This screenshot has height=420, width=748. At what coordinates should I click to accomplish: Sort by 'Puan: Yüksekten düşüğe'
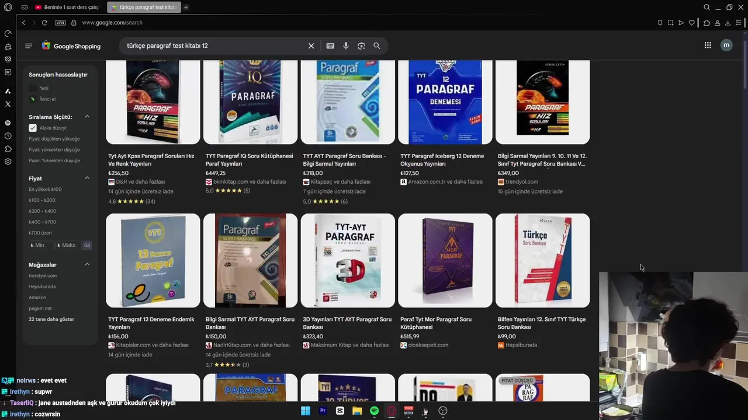[54, 160]
